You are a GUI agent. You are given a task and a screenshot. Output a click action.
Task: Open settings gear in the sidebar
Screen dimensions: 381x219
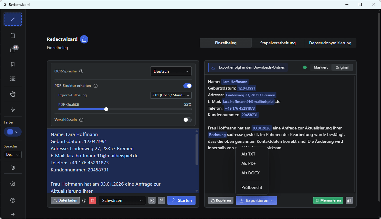[x=13, y=184]
